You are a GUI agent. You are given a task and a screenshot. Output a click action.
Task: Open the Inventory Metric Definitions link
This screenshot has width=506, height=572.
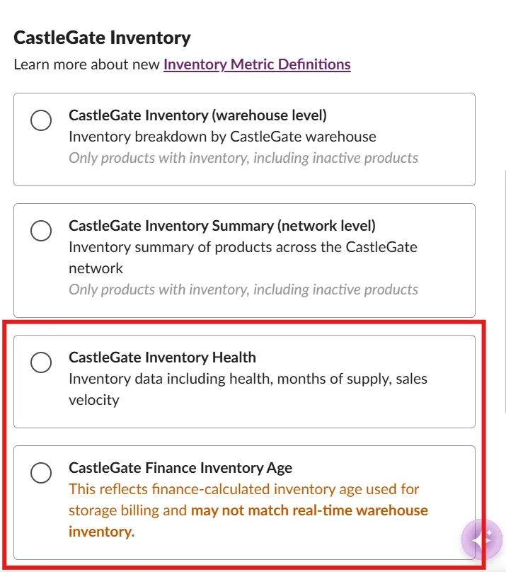tap(257, 64)
